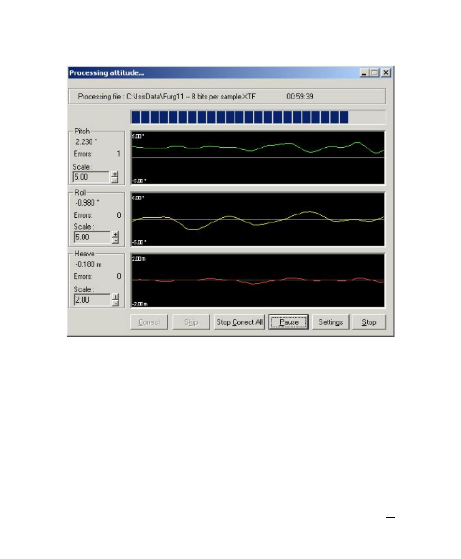
Task: Click the Roll Errors count 0
Action: coord(119,215)
